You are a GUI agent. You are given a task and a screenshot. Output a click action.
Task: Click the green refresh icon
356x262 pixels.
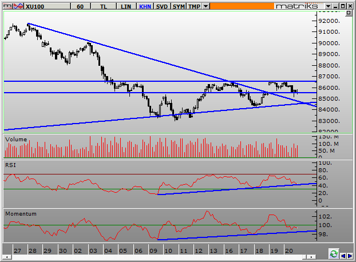point(334,252)
